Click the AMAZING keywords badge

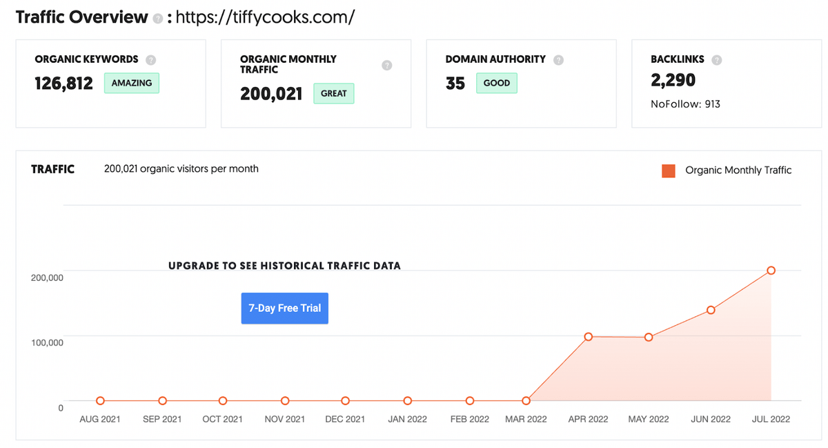tap(132, 83)
